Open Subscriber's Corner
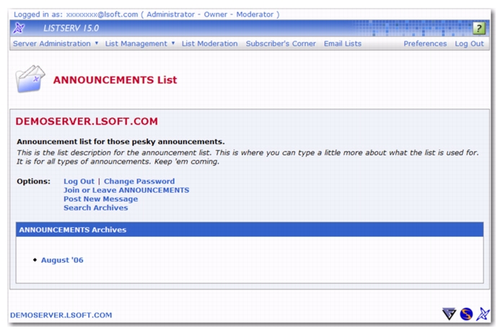Screen dimensions: 503x334 point(281,43)
